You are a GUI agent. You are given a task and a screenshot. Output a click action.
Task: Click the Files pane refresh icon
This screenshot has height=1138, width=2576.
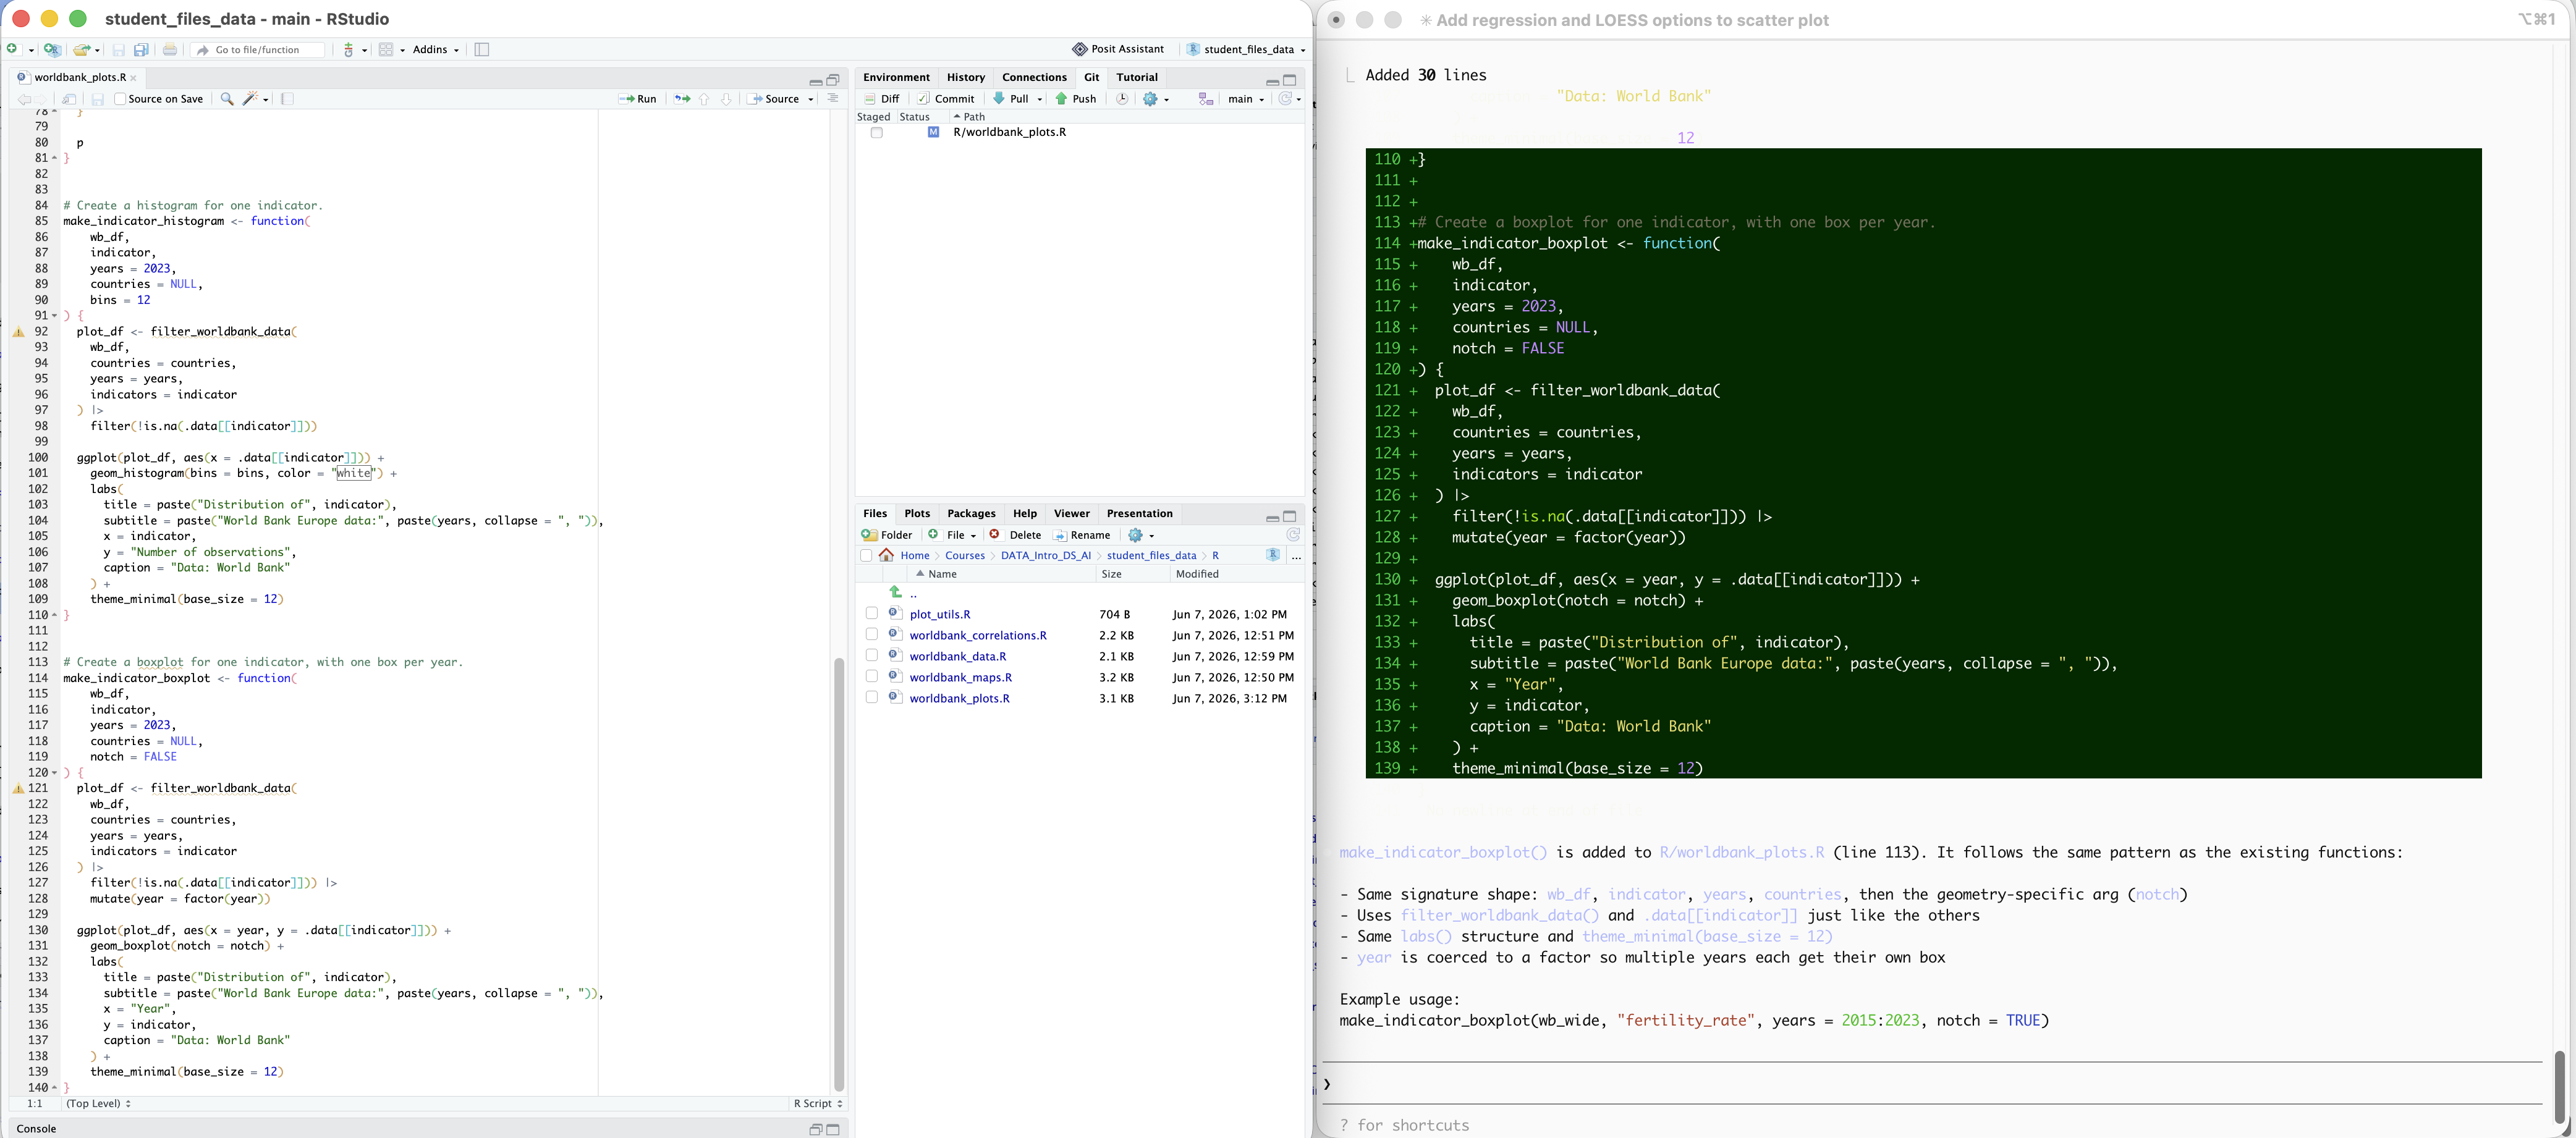coord(1293,535)
